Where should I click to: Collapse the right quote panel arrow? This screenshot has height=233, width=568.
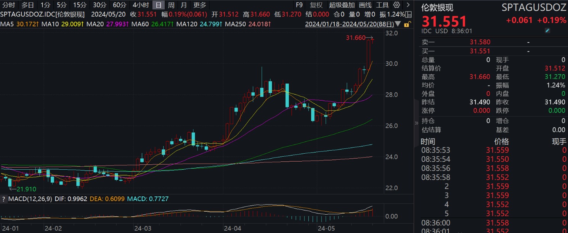(x=417, y=123)
